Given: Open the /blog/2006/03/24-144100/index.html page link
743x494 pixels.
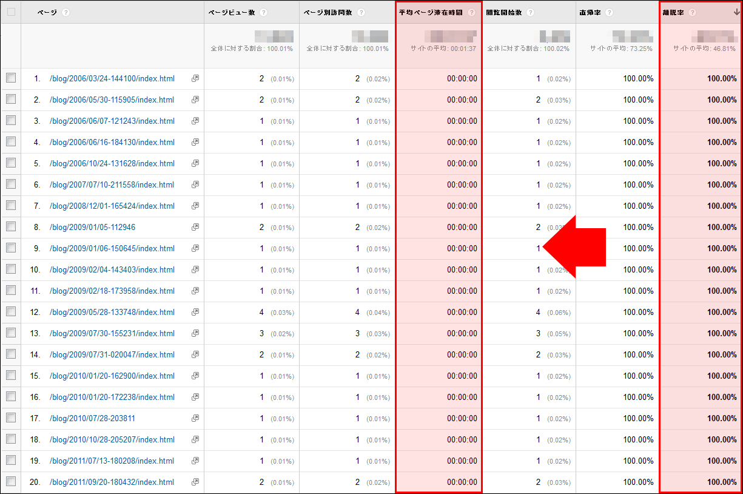Looking at the screenshot, I should (x=112, y=78).
